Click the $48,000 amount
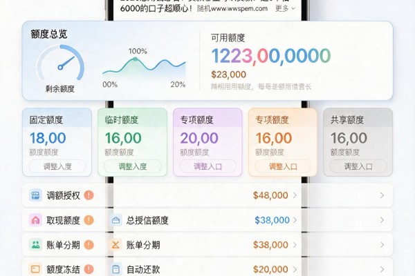 point(270,195)
